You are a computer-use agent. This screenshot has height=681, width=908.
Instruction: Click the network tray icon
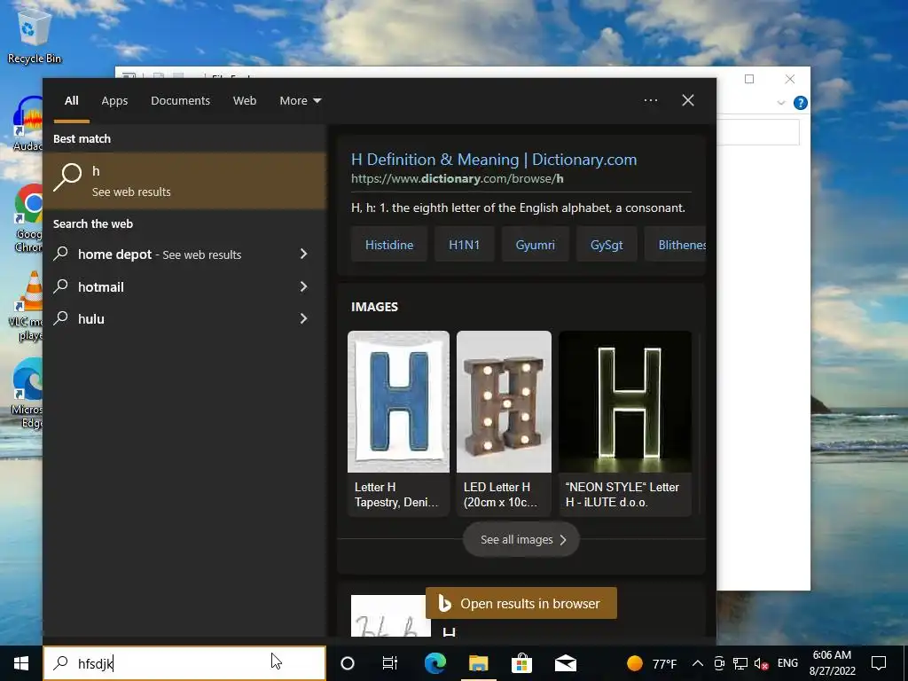point(740,663)
